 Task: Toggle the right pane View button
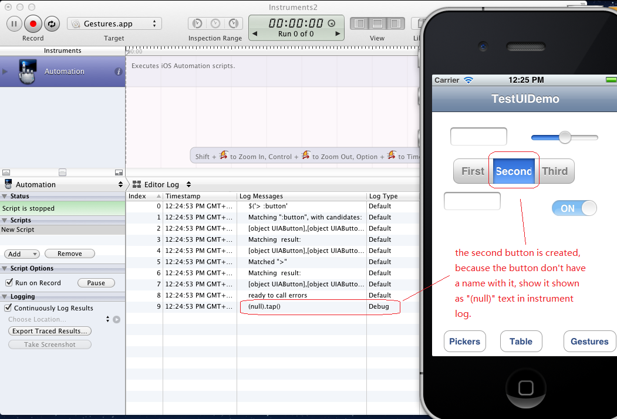click(x=396, y=23)
